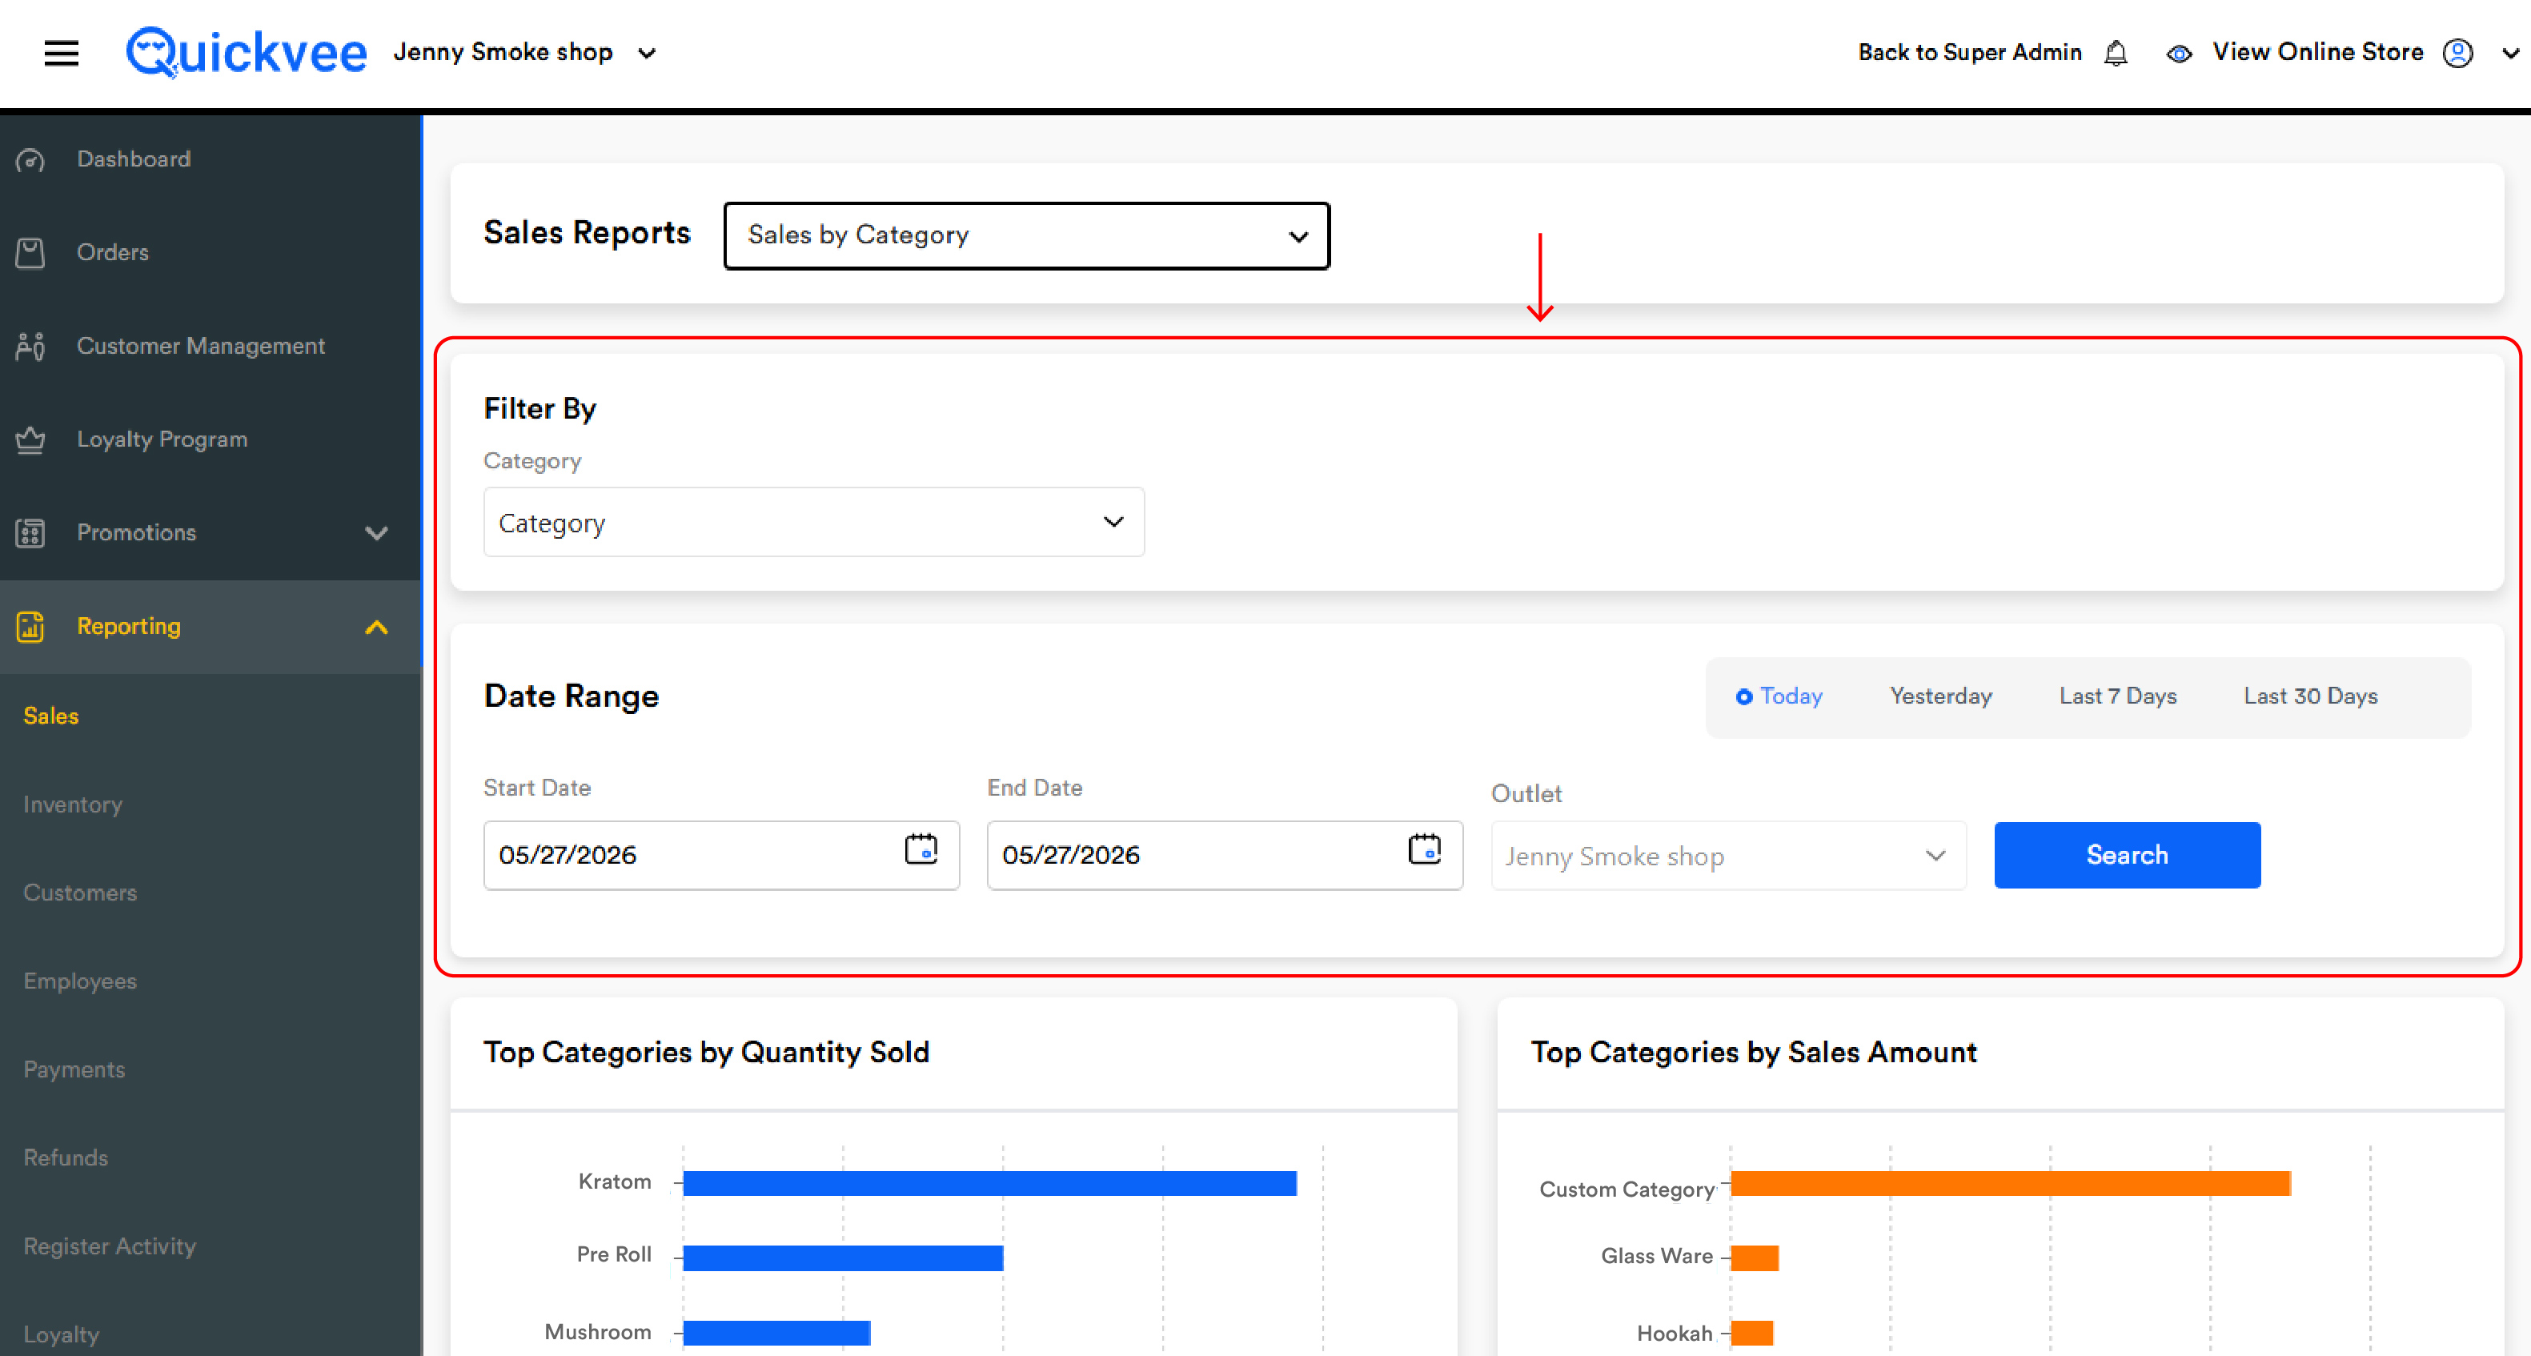Open the Sales reporting submenu item
2531x1356 pixels.
(x=51, y=716)
